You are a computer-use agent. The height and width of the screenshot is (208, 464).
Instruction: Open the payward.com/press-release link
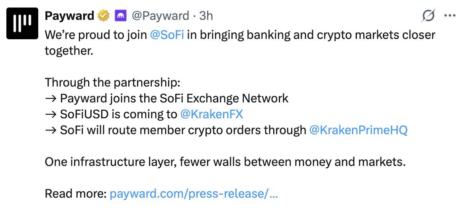point(194,194)
